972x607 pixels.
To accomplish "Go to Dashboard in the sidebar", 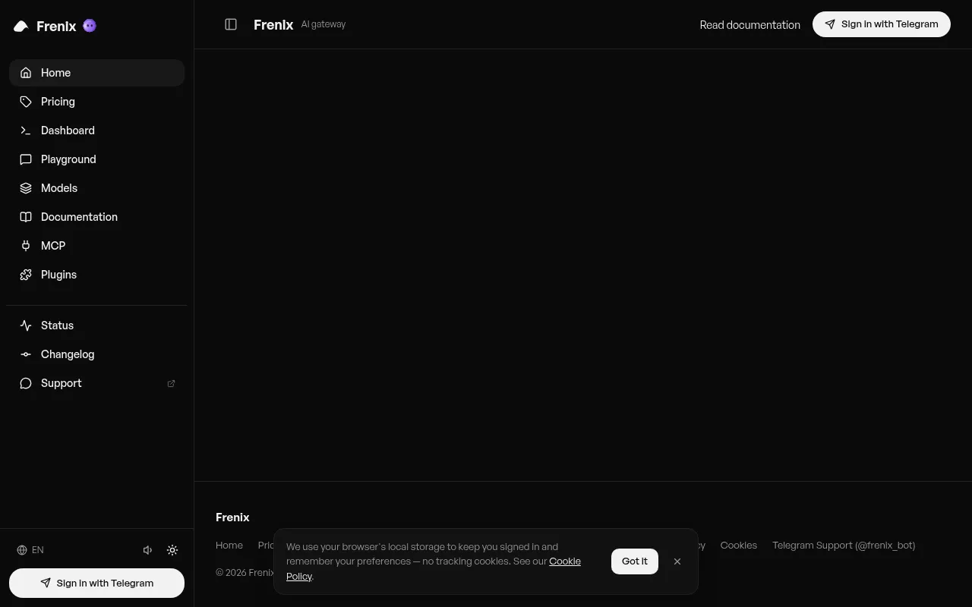I will click(96, 131).
